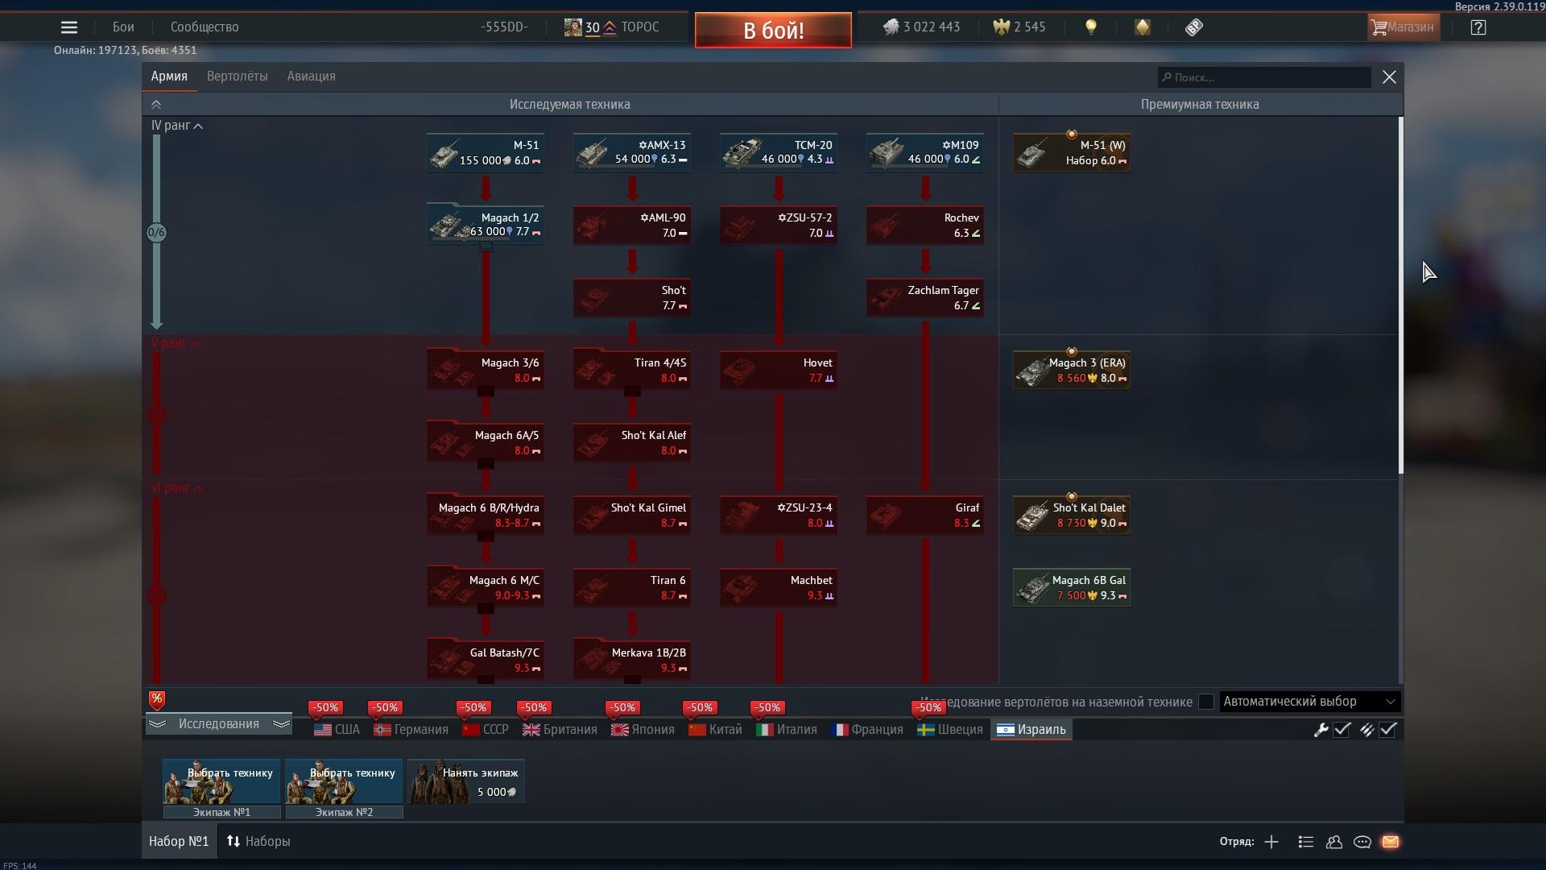Select the Япония nation tab
Viewport: 1546px width, 870px height.
coord(643,730)
